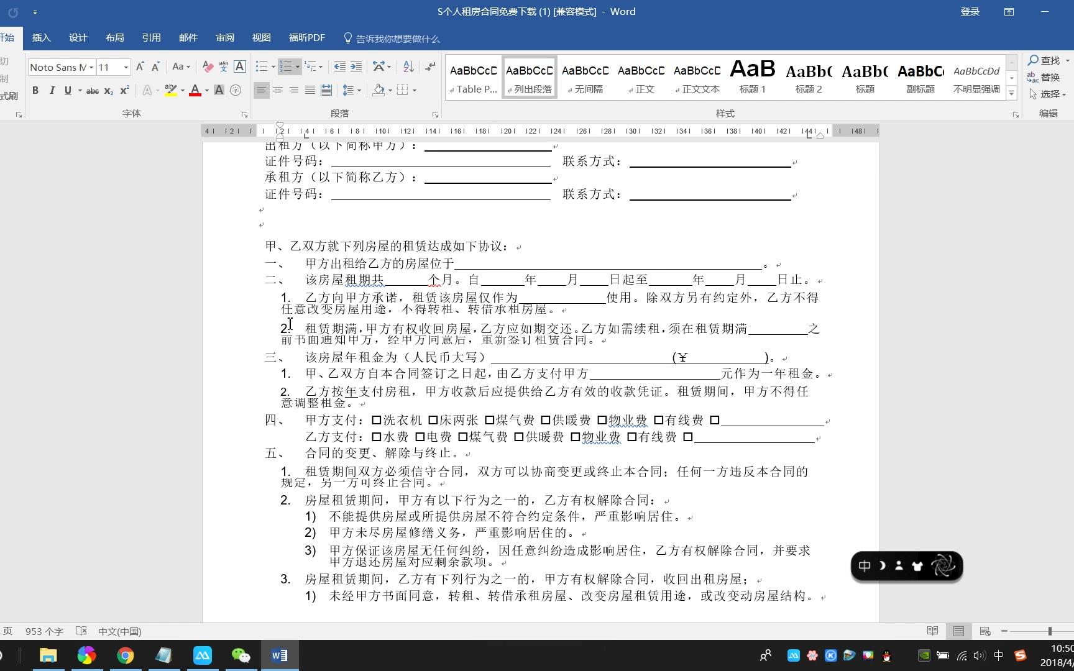The image size is (1074, 671).
Task: Apply the 副标题 style
Action: (x=920, y=76)
